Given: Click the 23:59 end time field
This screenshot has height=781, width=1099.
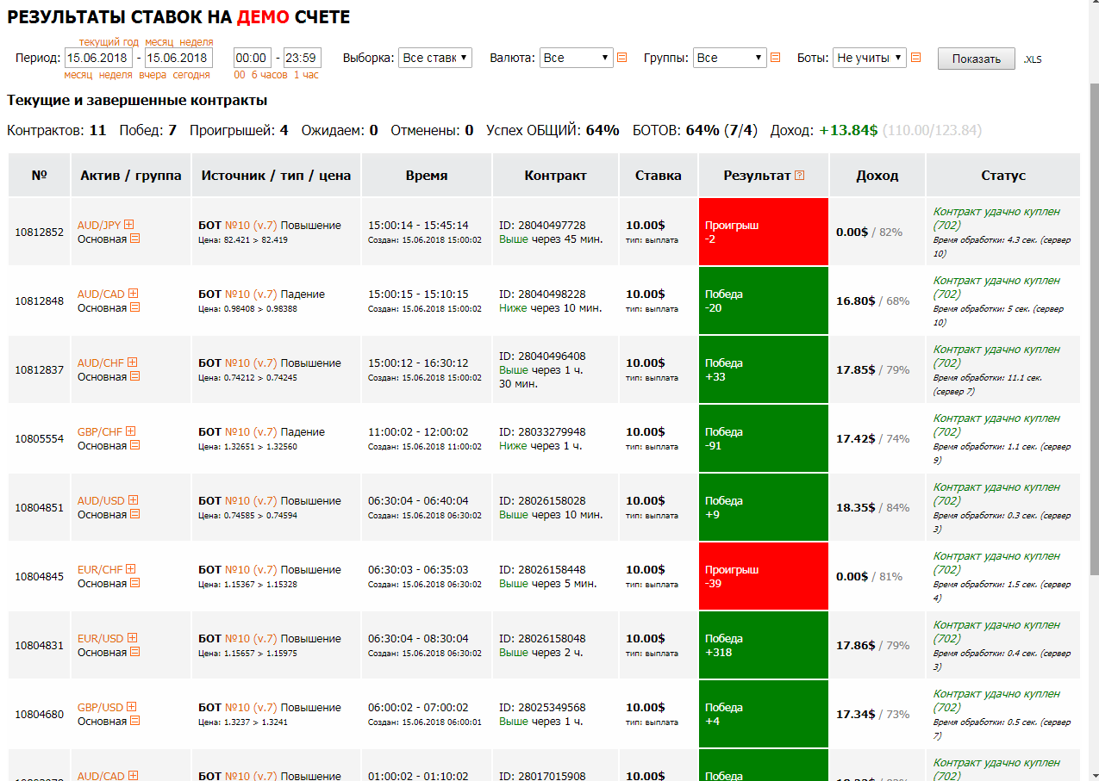Looking at the screenshot, I should (303, 58).
